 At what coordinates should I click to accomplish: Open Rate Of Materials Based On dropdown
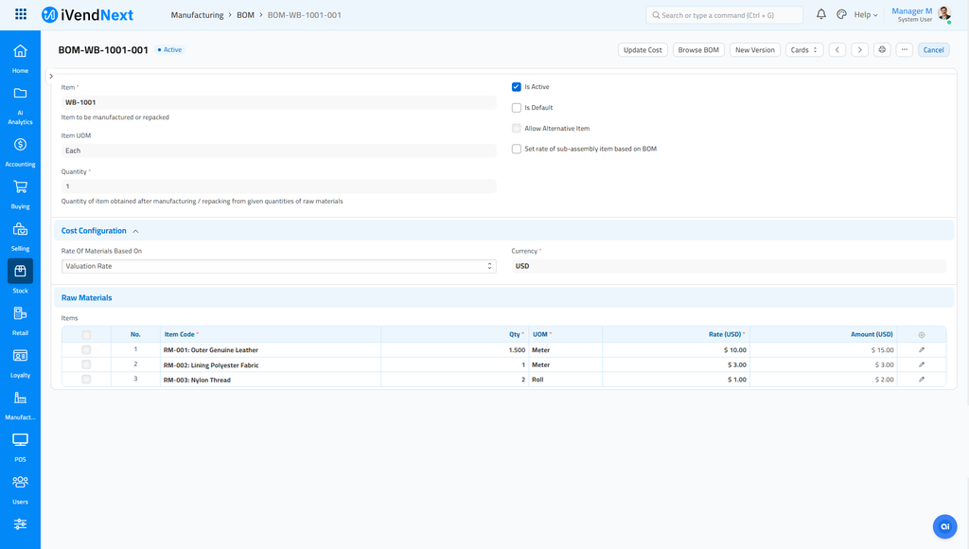(279, 266)
